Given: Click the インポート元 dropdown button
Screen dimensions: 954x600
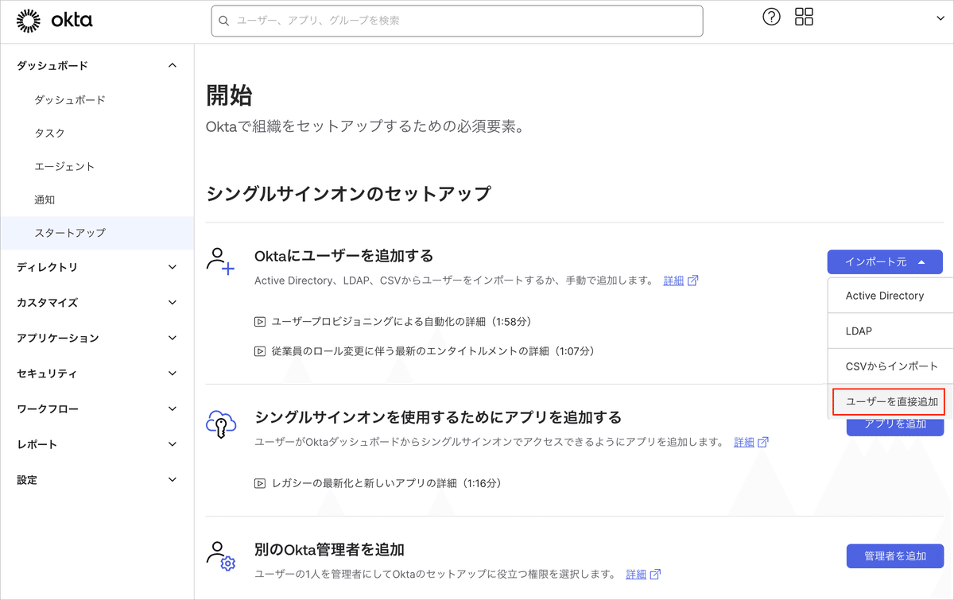Looking at the screenshot, I should 885,261.
